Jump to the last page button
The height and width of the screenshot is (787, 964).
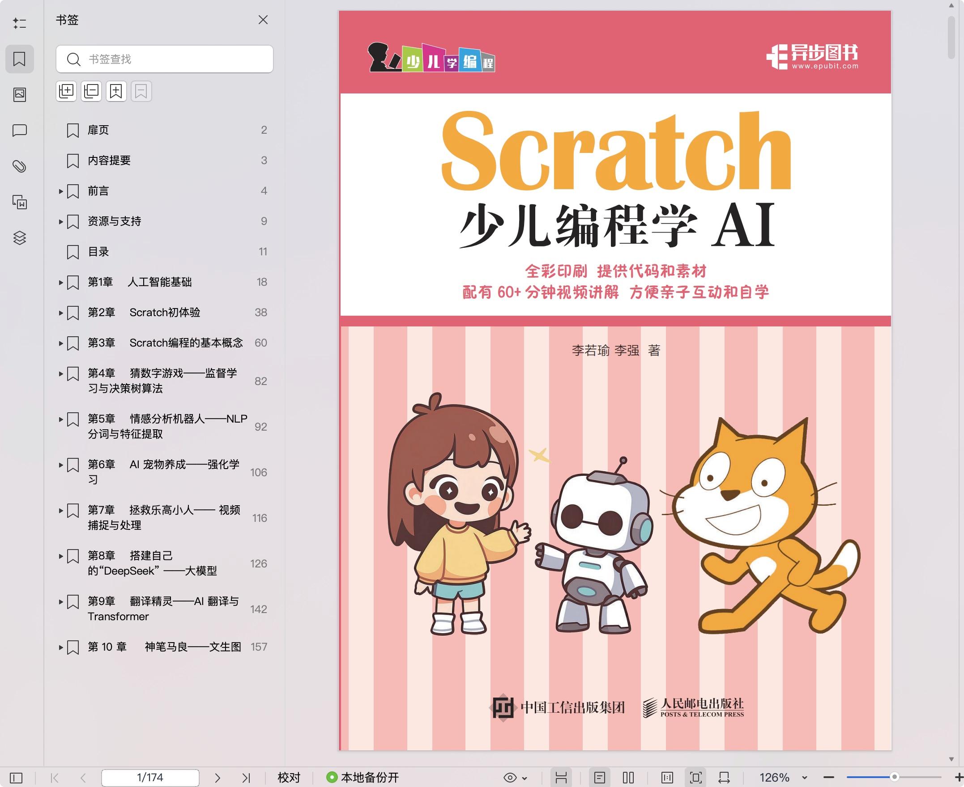click(246, 779)
